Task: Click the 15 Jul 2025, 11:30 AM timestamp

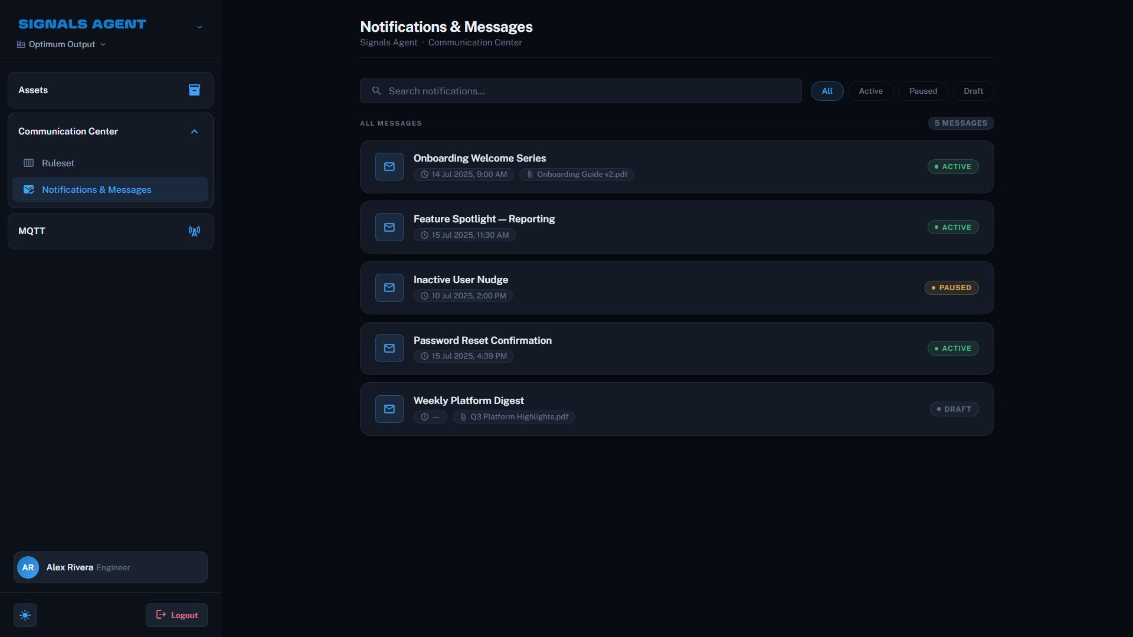Action: click(464, 235)
